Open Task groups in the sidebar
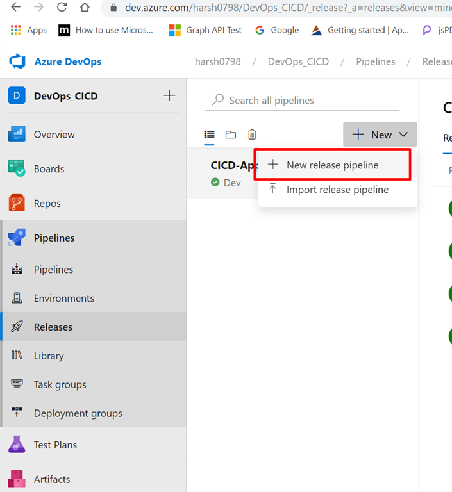 coord(94,384)
